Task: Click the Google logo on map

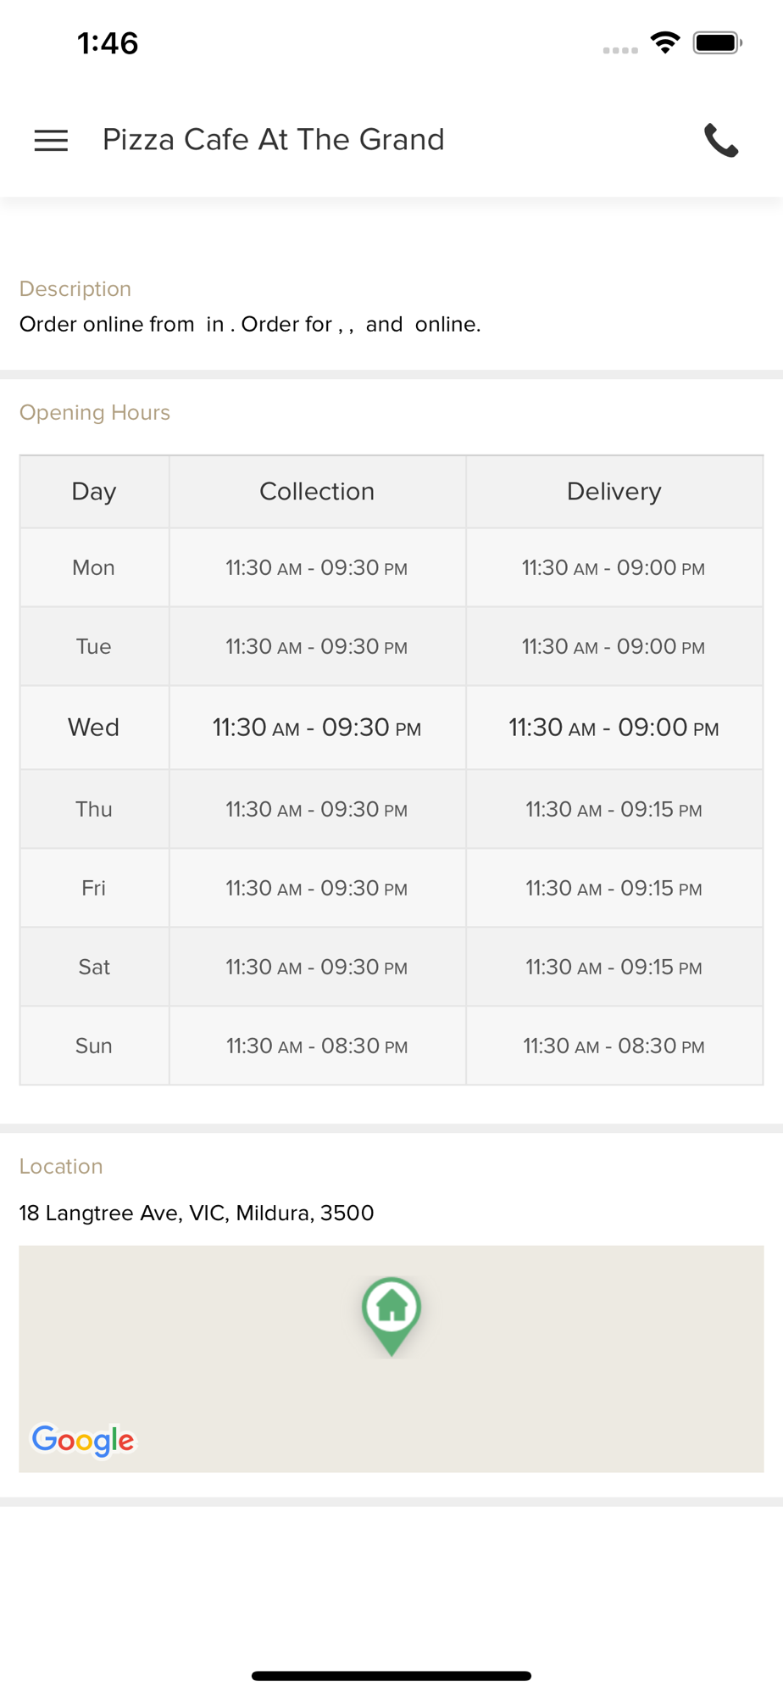Action: [x=83, y=1439]
